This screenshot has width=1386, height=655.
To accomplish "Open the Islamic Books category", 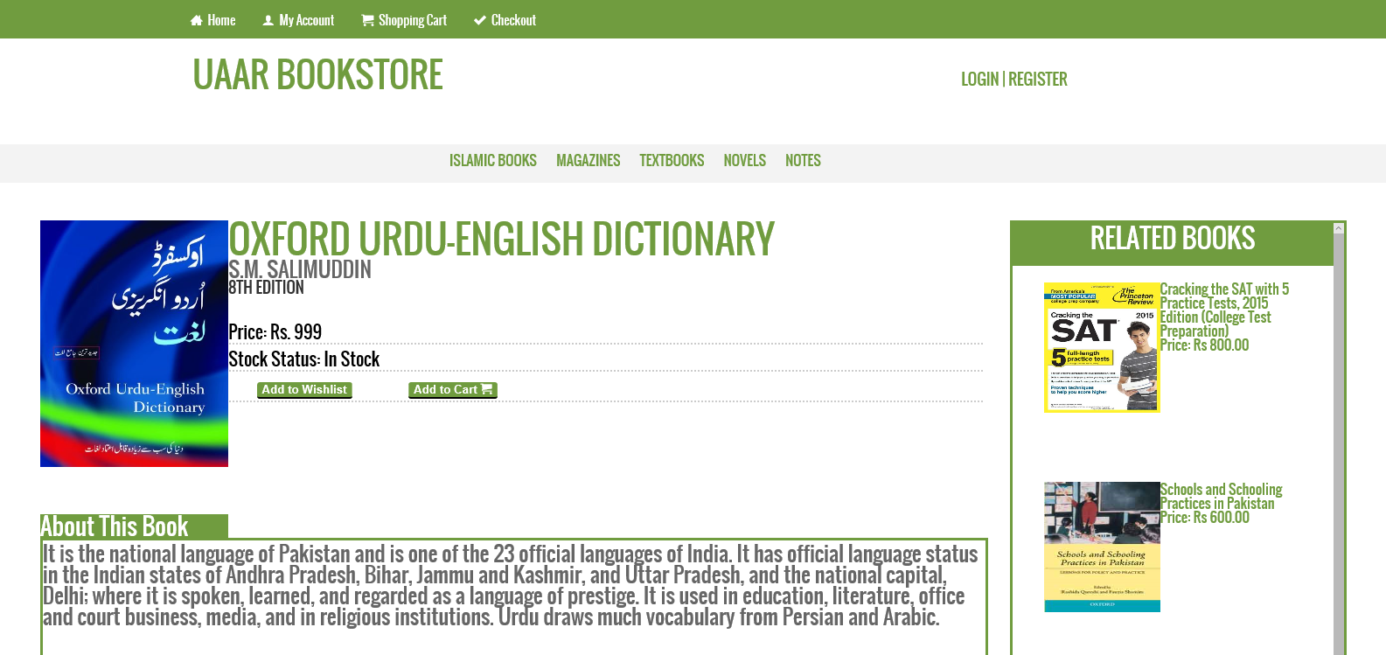I will click(x=493, y=161).
